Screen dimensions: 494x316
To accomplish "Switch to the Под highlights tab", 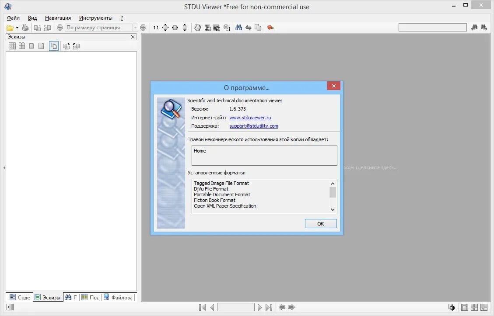I will point(90,297).
